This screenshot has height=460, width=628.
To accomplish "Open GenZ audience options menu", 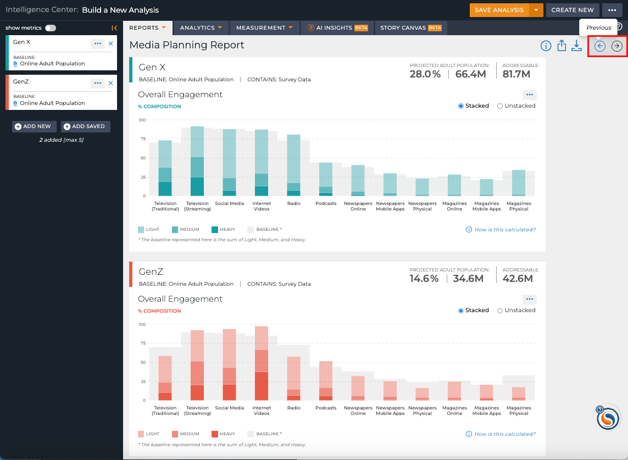I will [x=98, y=83].
